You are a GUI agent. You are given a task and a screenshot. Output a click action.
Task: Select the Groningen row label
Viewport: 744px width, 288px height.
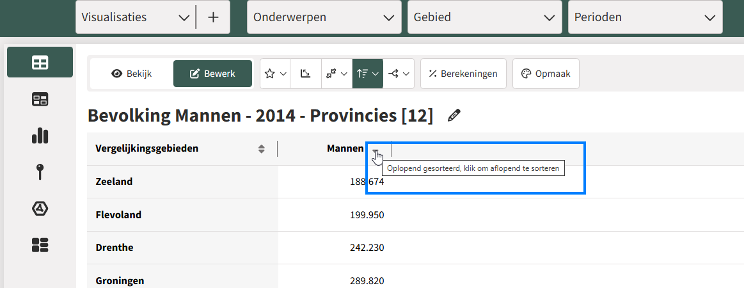click(x=120, y=281)
